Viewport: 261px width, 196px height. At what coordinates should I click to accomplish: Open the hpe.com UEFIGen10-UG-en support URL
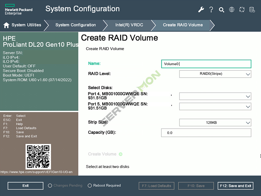tap(36, 172)
